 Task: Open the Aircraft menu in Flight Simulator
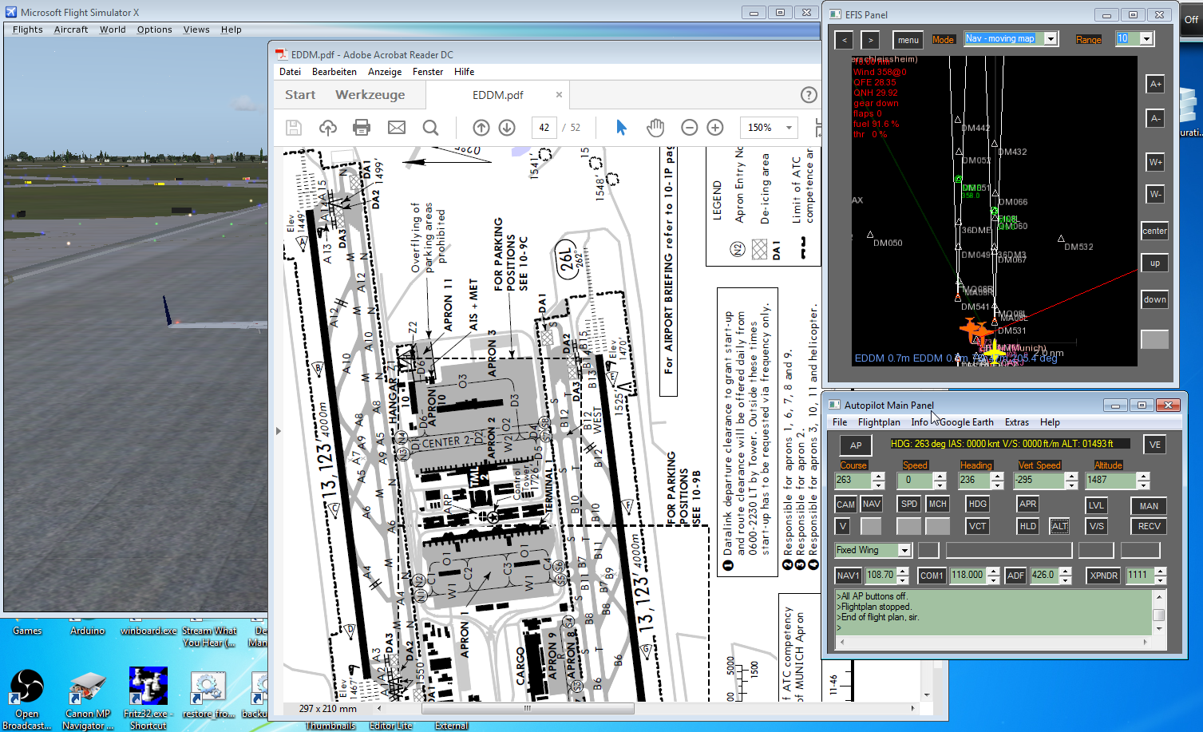point(71,30)
